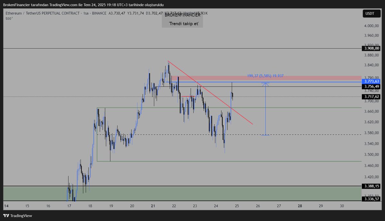Image resolution: width=385 pixels, height=221 pixels.
Task: Click date 20 on the time axis
Action: pyautogui.click(x=132, y=206)
